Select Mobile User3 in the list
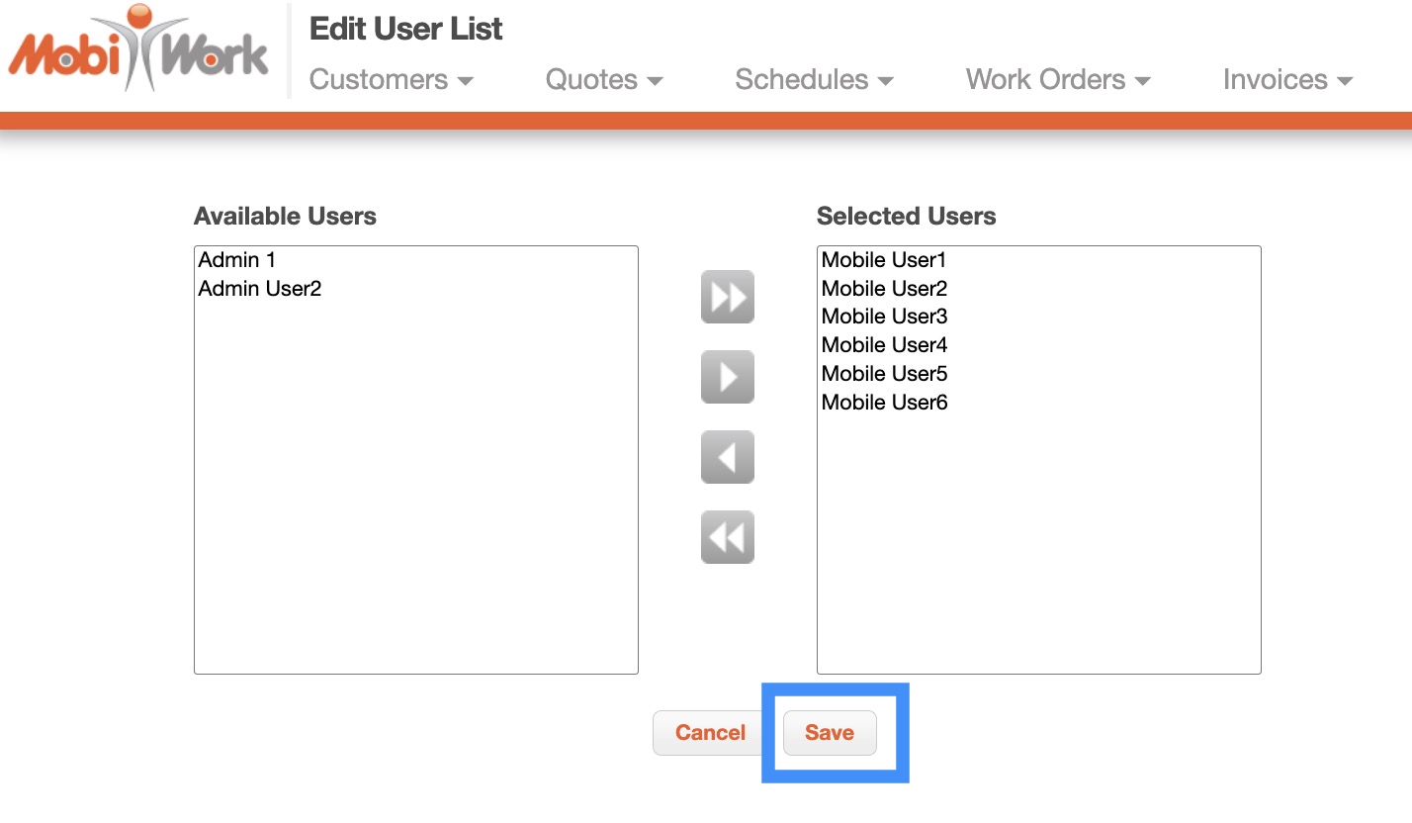Viewport: 1412px width, 823px height. click(884, 317)
